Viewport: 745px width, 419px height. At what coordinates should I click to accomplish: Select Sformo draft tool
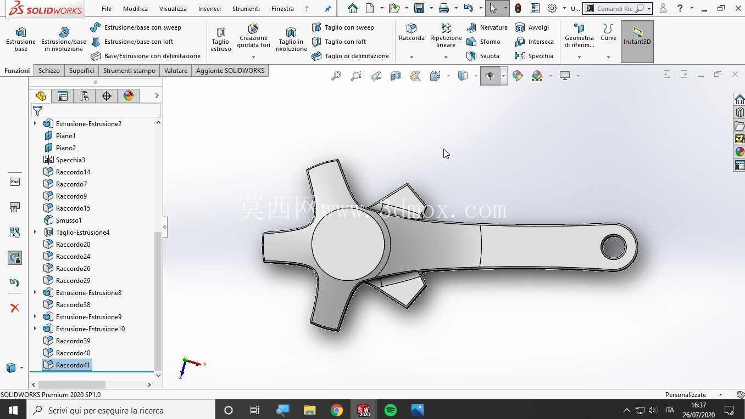coord(483,42)
